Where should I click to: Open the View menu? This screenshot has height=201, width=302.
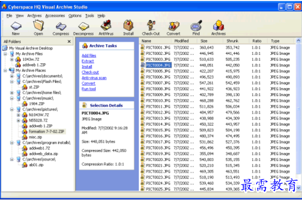(x=20, y=16)
